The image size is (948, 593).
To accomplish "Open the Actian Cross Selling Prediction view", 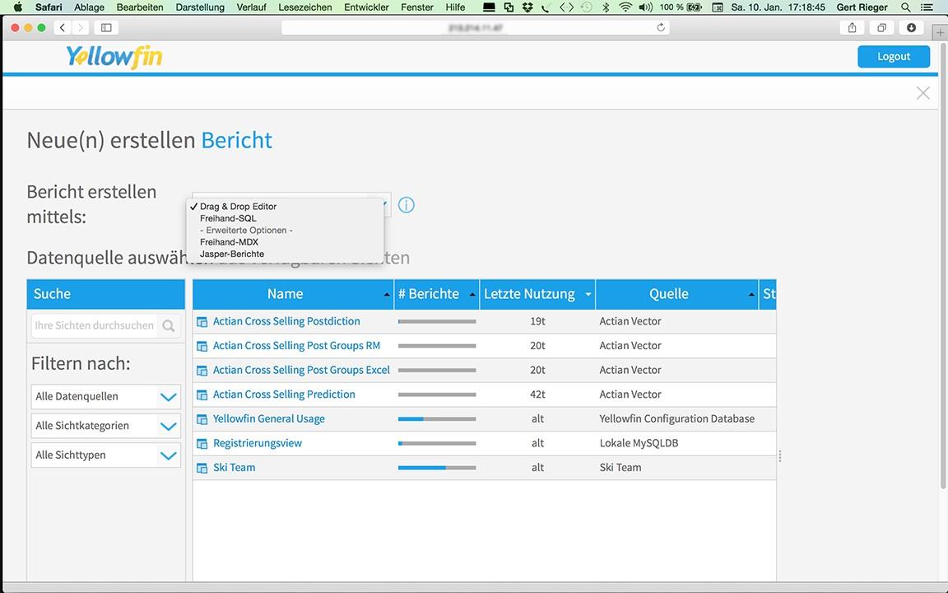I will pos(284,395).
